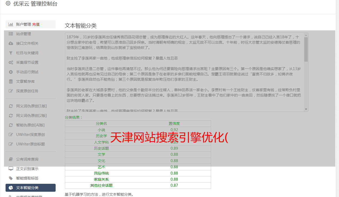Screen dimensions: 339x197
Task: Click the tag icon for 智能提取标签
Action: point(11,178)
